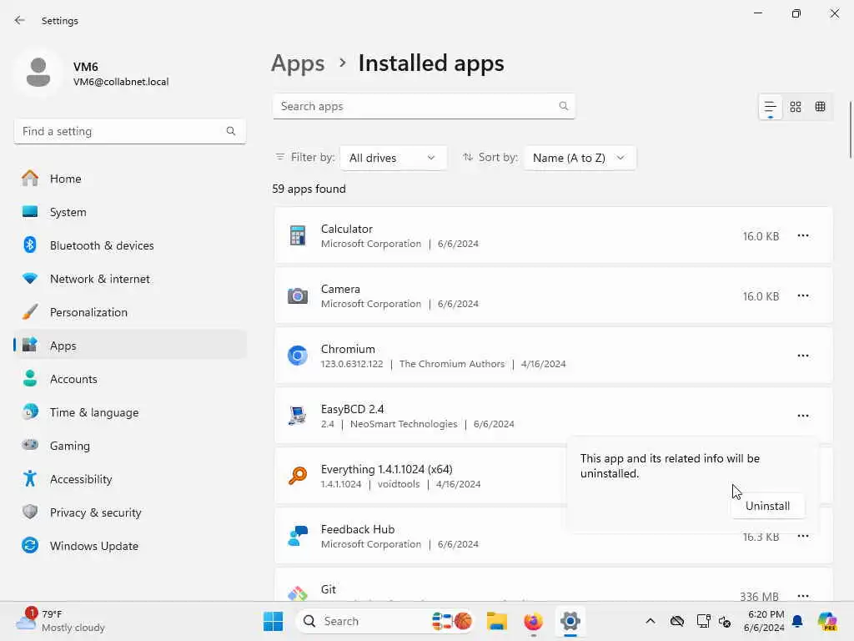Open Gaming settings
This screenshot has width=854, height=641.
[130, 446]
